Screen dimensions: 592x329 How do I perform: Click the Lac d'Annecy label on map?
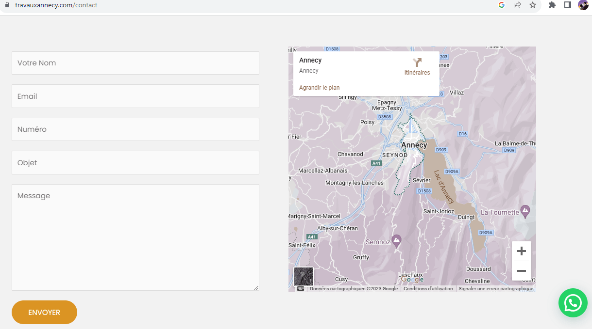[444, 187]
